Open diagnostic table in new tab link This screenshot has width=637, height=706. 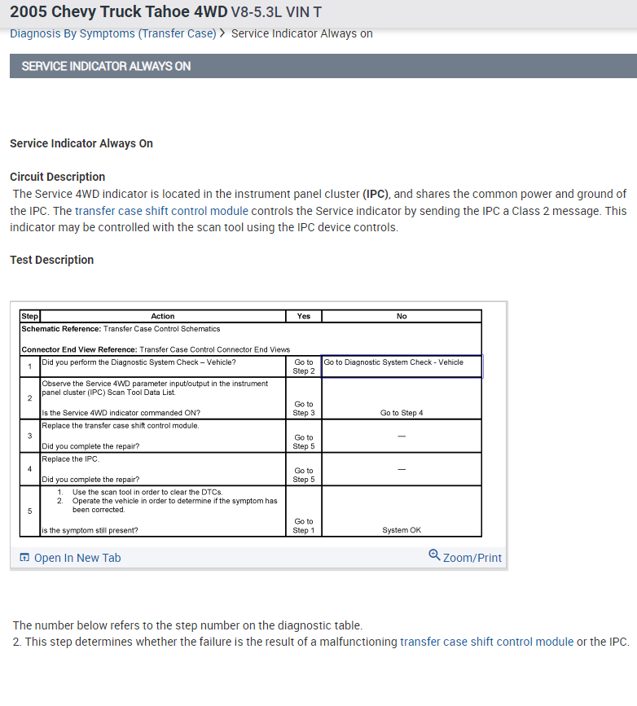point(77,558)
